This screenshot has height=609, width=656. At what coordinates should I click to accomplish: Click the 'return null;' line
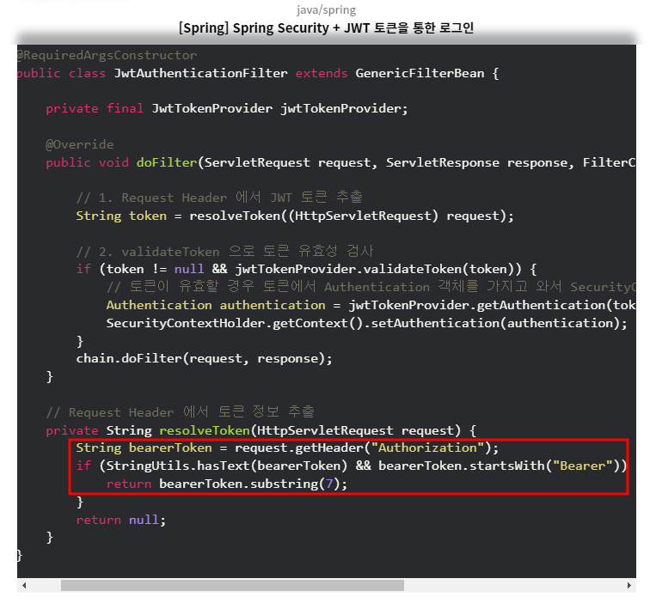(x=121, y=520)
